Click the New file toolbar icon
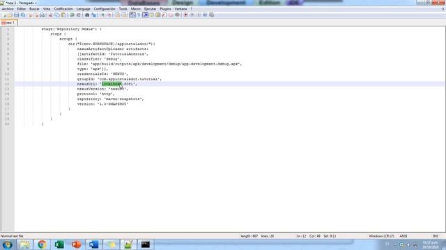Screen dimensions: 446x250 point(3,15)
